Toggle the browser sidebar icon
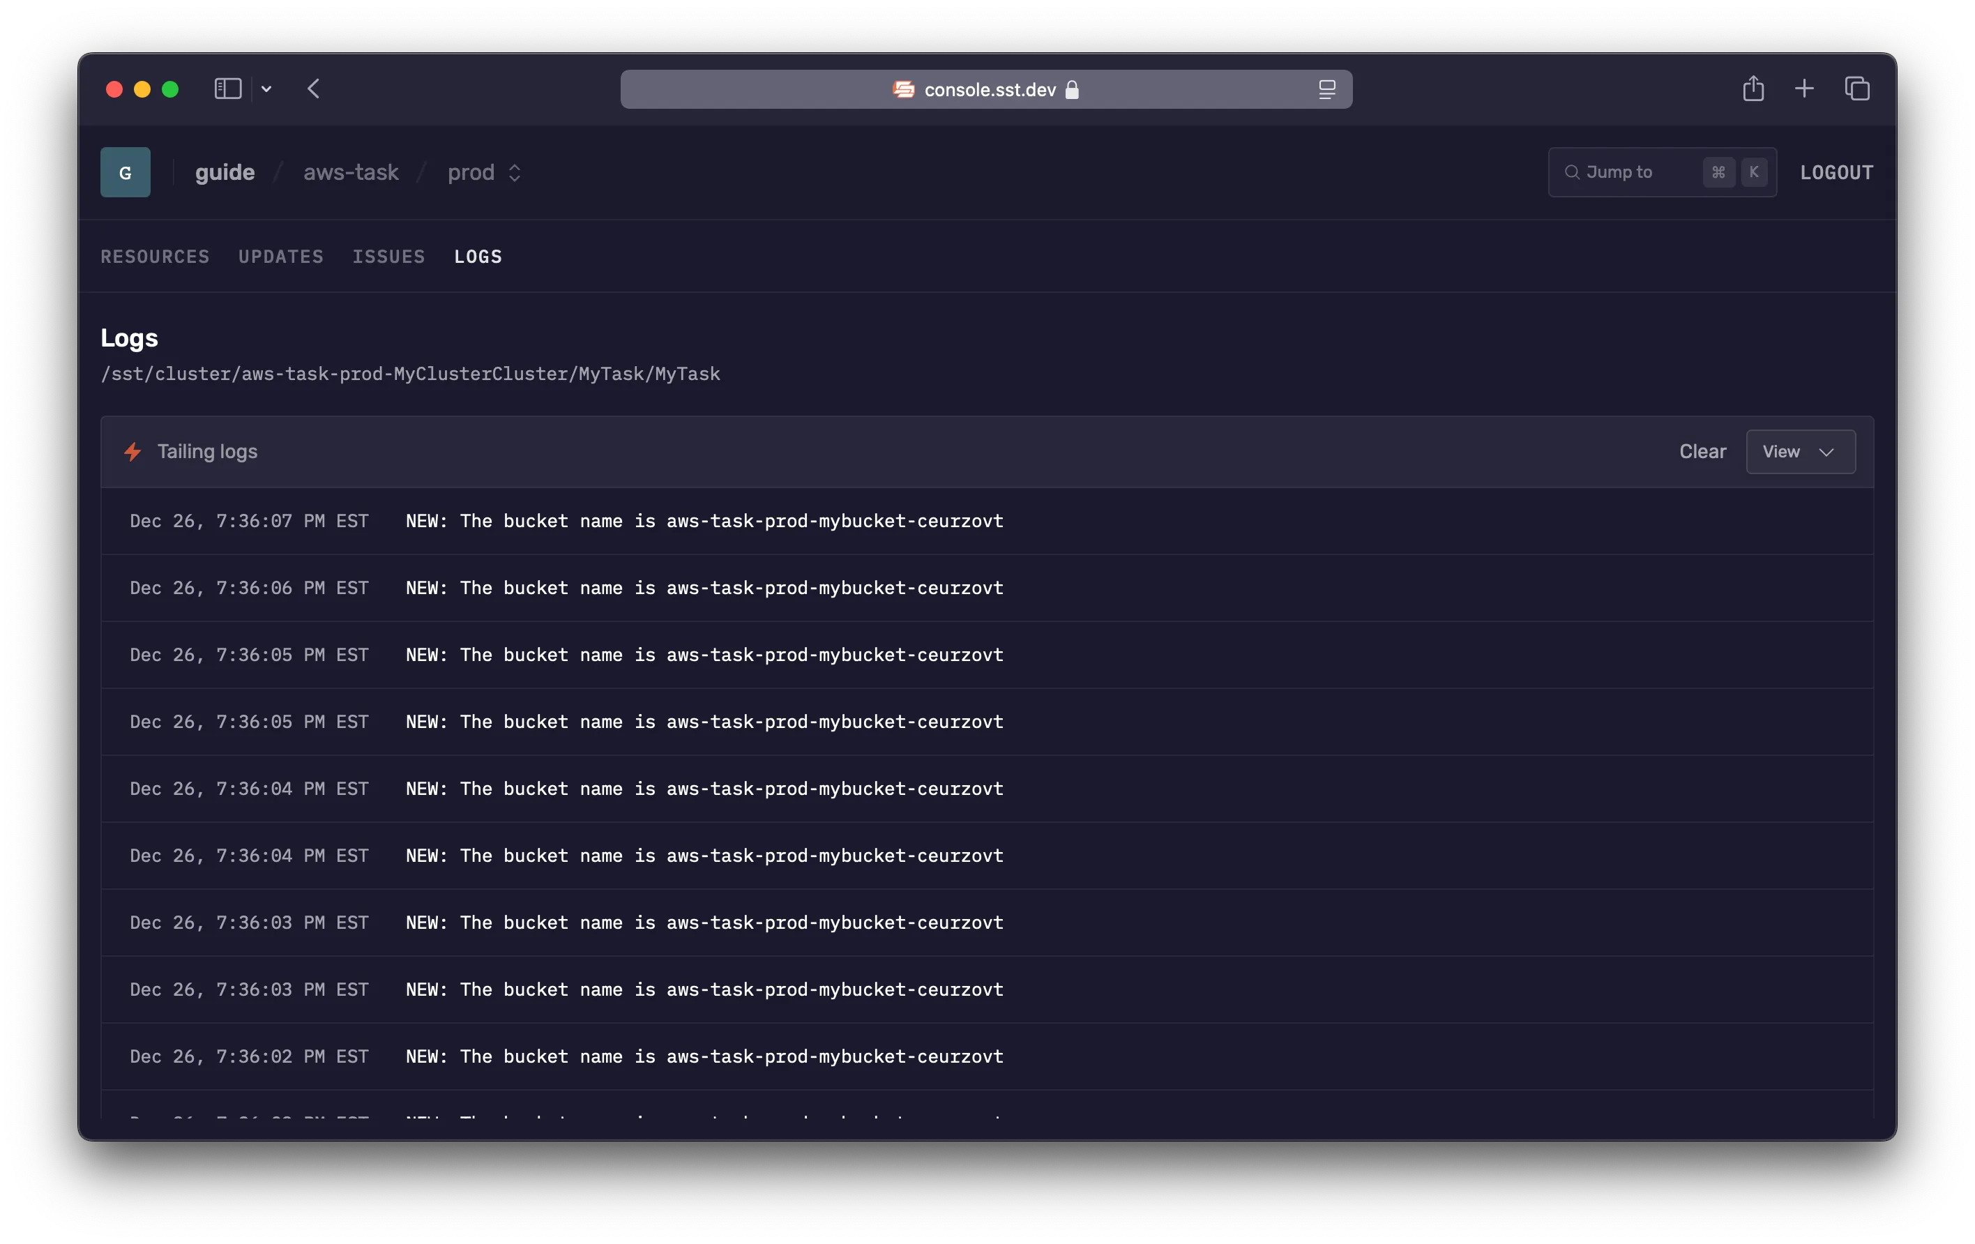Viewport: 1975px width, 1244px height. [x=227, y=89]
